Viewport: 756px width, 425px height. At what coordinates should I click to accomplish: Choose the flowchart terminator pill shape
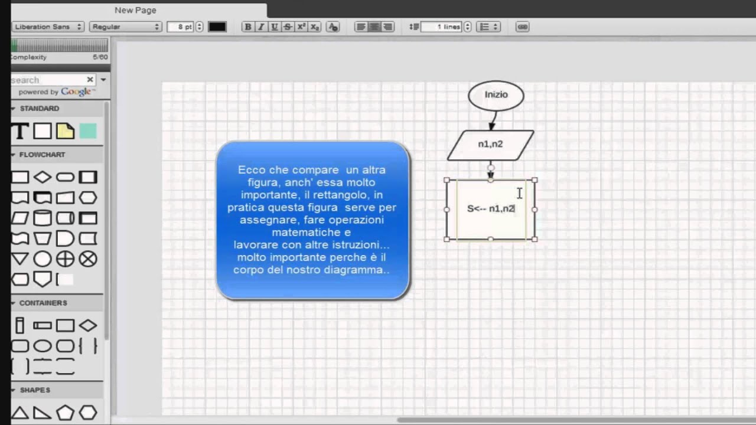click(65, 177)
